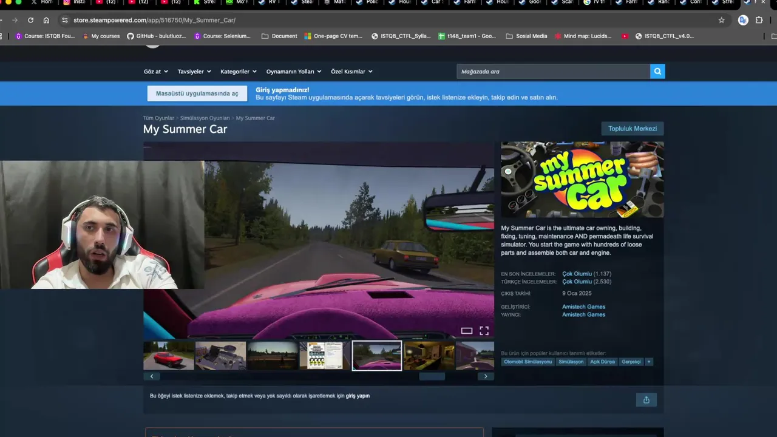Select the Gerçekçi tag
Image resolution: width=777 pixels, height=437 pixels.
click(x=631, y=362)
